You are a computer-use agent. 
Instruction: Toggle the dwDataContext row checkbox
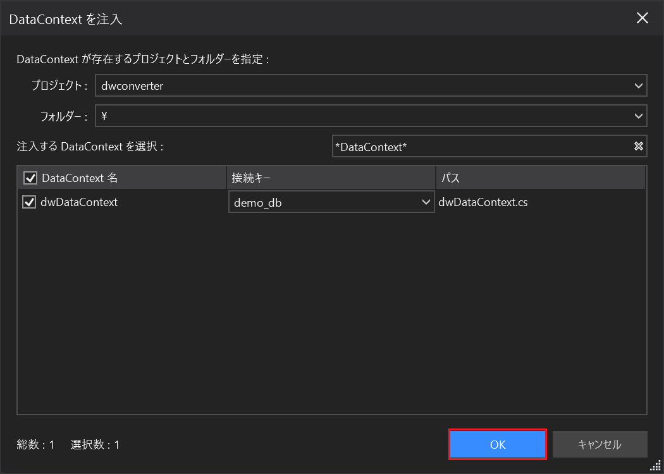28,201
